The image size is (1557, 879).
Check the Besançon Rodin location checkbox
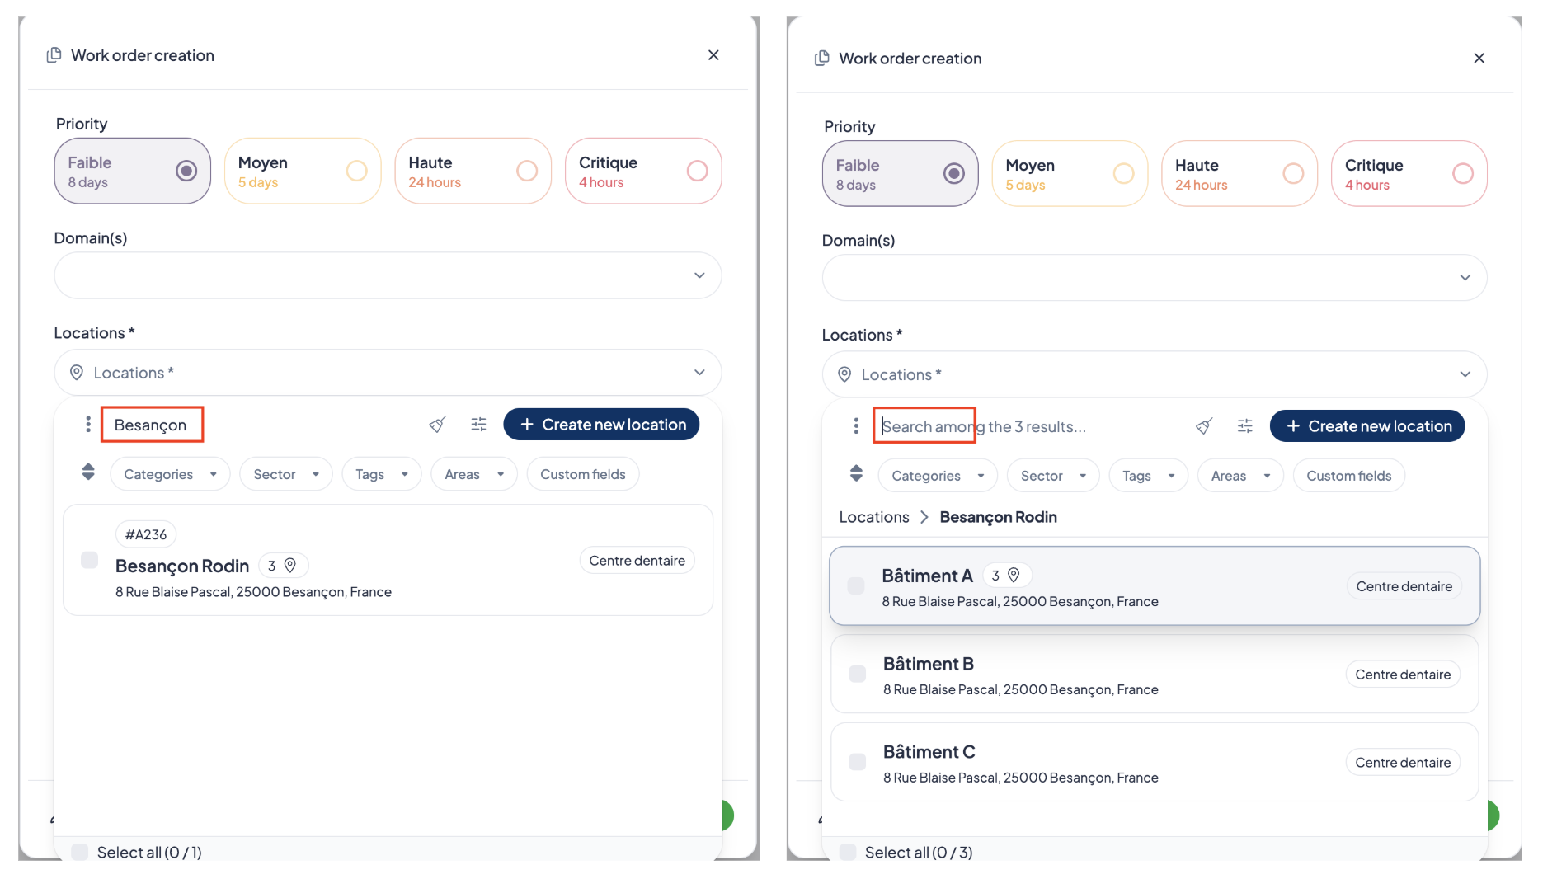[x=90, y=560]
